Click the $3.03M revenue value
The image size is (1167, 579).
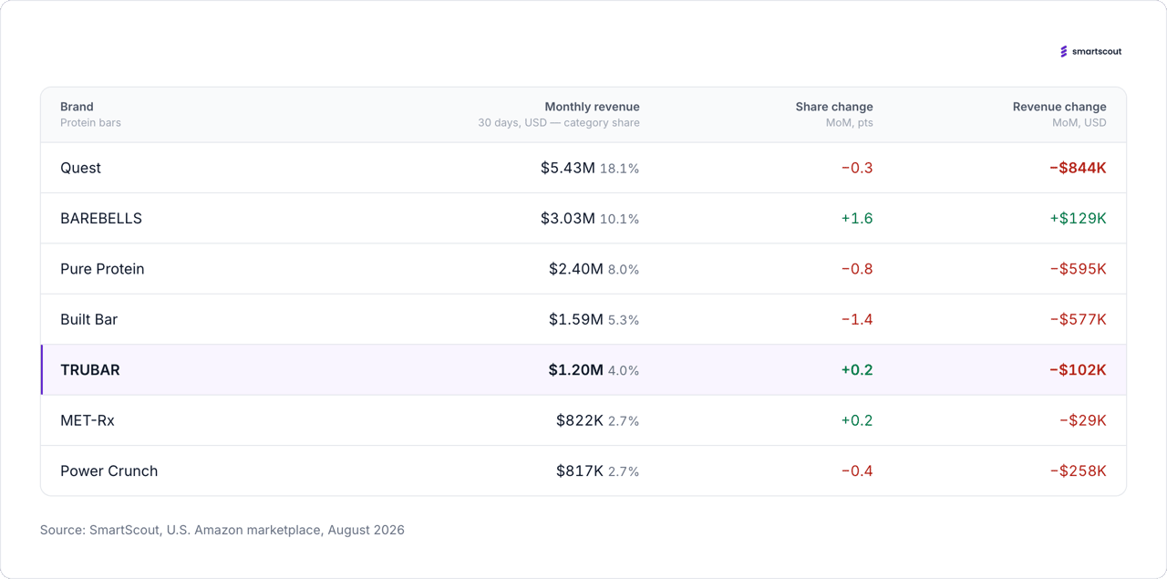567,219
